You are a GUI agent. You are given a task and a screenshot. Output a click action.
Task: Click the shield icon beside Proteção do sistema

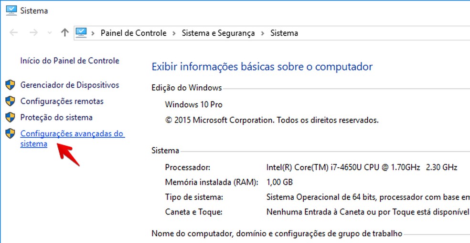10,118
